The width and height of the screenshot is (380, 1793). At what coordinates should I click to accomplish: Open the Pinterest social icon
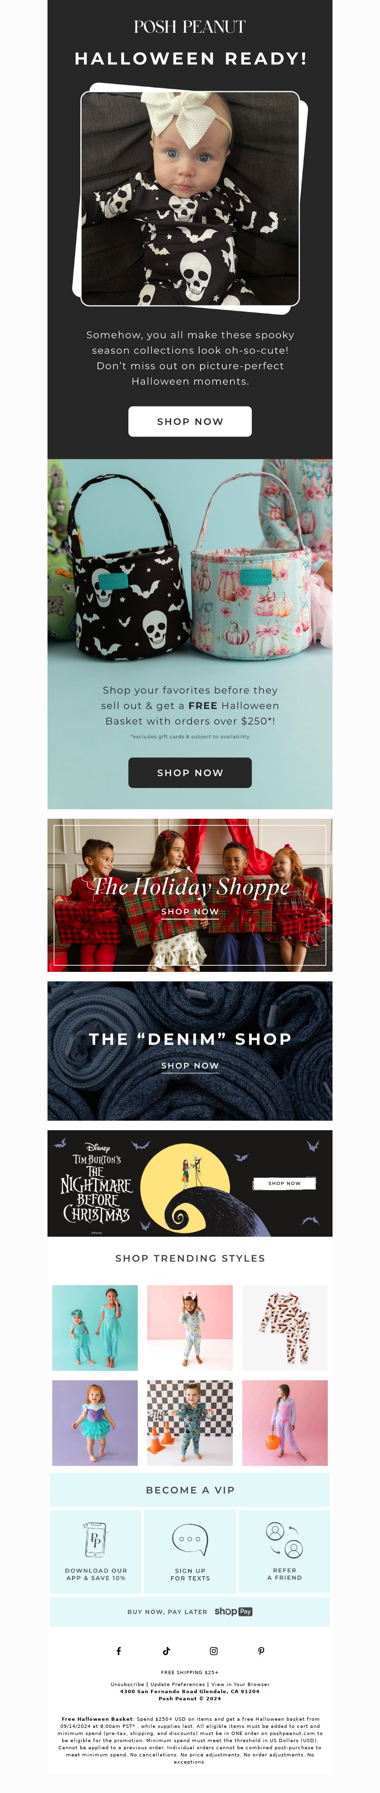pos(261,1651)
